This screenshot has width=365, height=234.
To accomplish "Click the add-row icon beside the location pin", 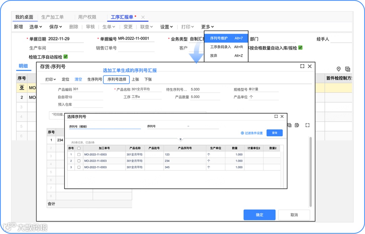I will point(347,69).
